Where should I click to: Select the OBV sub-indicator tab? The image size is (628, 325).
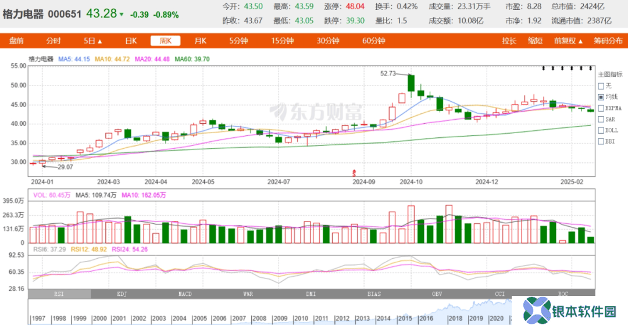(437, 294)
